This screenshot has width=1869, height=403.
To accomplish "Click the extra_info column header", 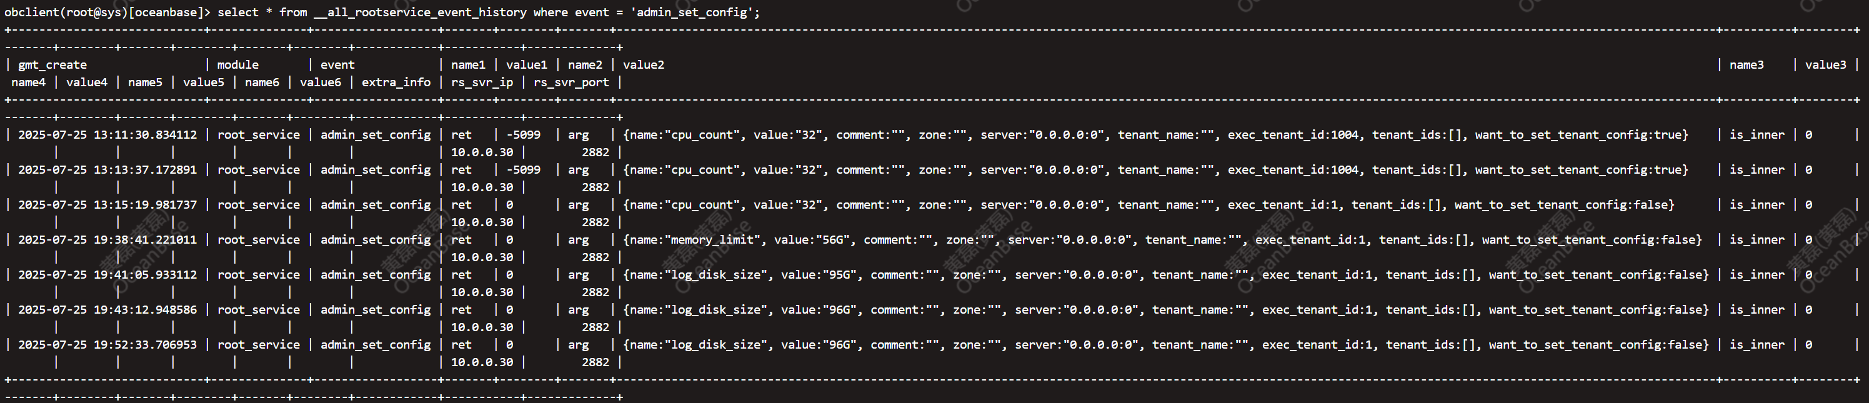I will point(396,82).
